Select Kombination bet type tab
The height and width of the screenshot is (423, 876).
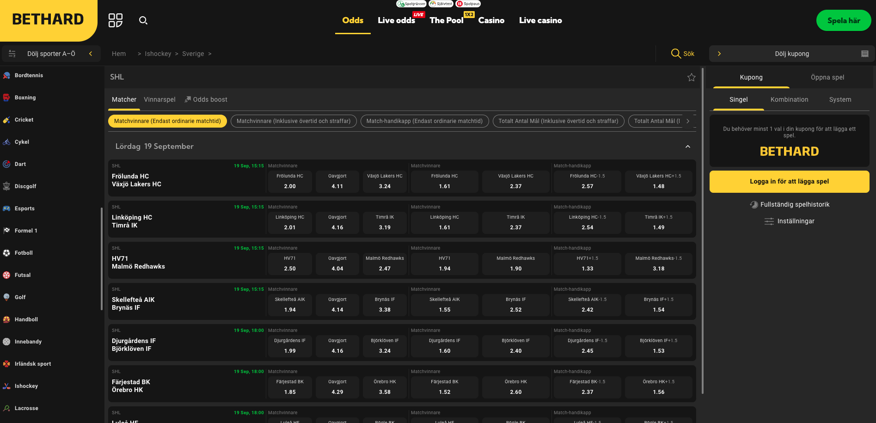click(x=789, y=99)
